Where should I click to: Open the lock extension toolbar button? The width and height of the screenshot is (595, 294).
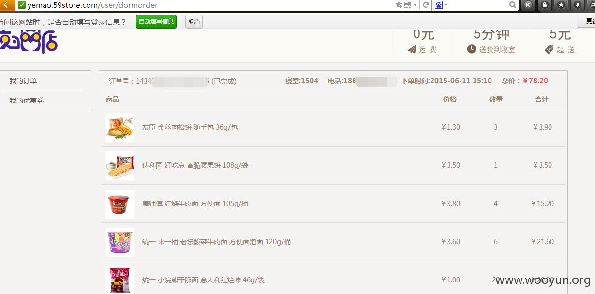pyautogui.click(x=545, y=5)
